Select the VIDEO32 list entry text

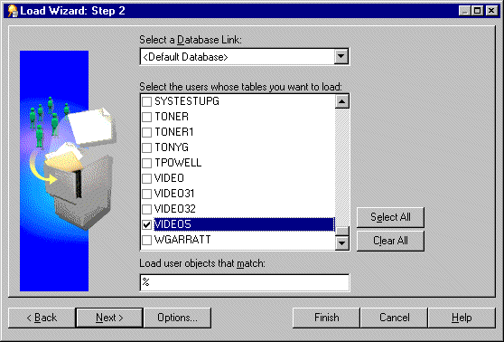click(175, 209)
